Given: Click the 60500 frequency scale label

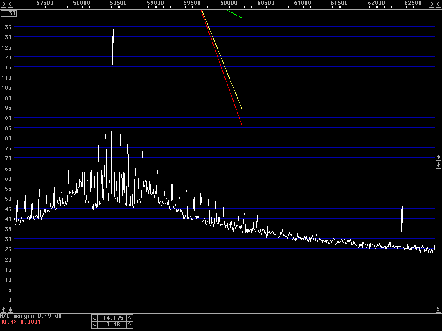Looking at the screenshot, I should pyautogui.click(x=266, y=3).
